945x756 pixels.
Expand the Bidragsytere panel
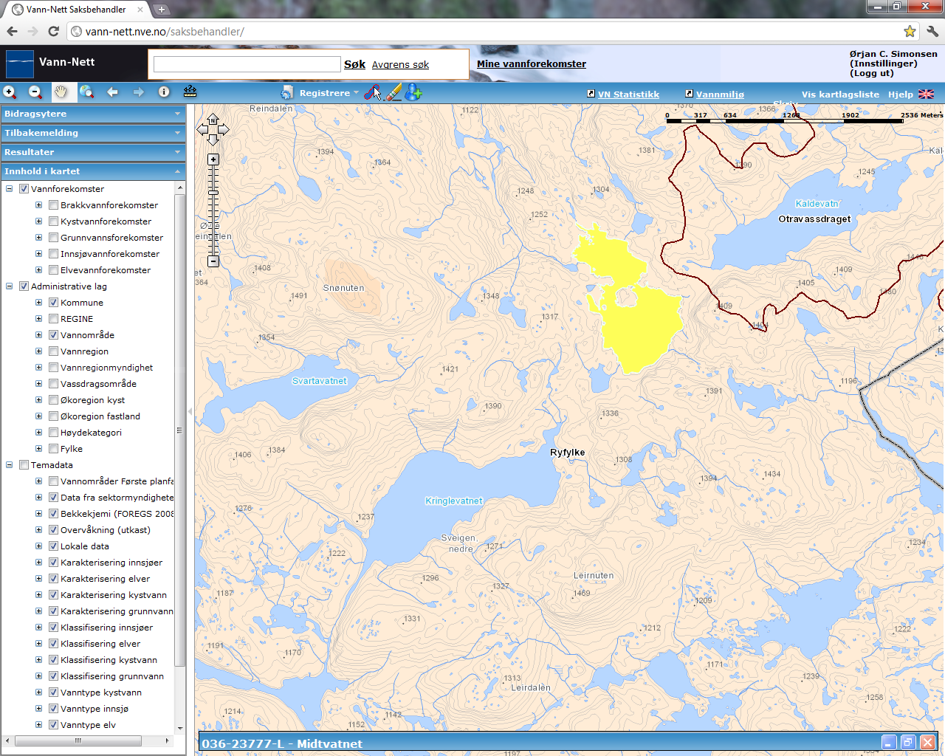coord(93,114)
